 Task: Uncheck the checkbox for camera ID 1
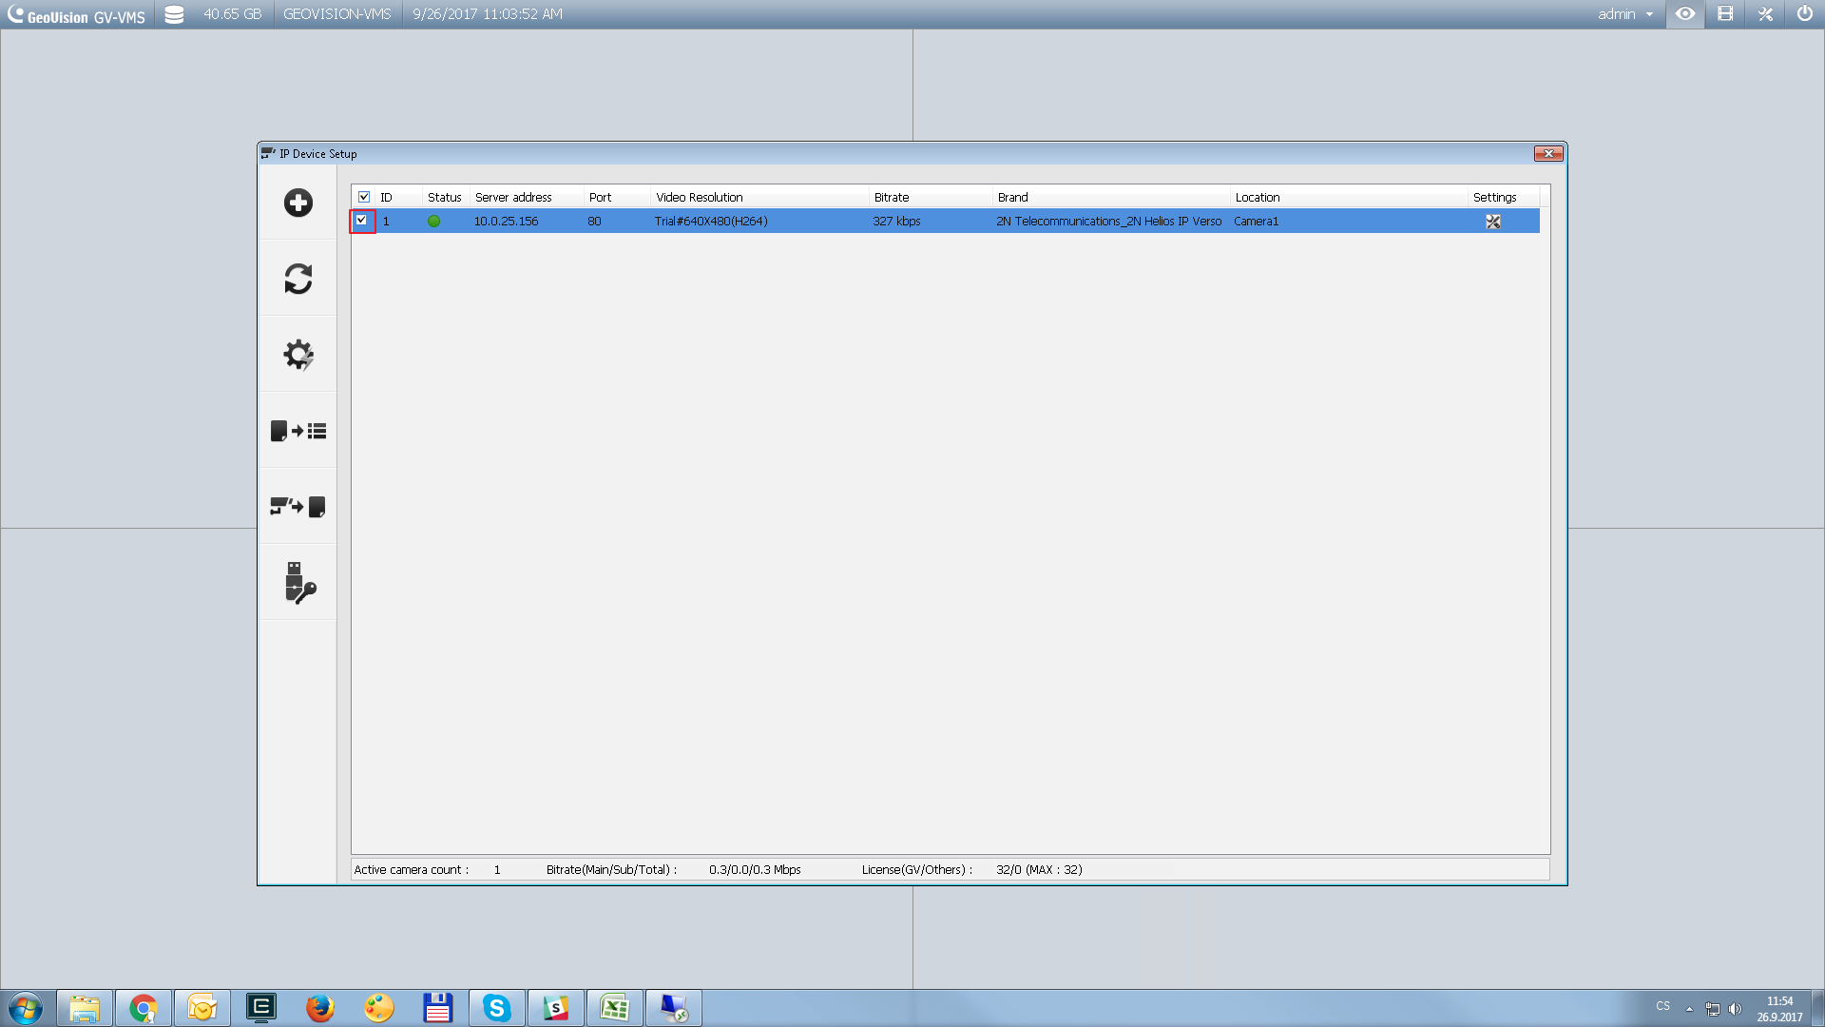(362, 221)
